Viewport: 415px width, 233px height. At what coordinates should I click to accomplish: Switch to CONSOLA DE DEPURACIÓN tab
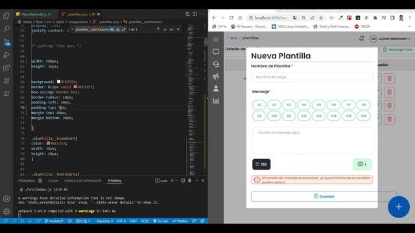(83, 181)
